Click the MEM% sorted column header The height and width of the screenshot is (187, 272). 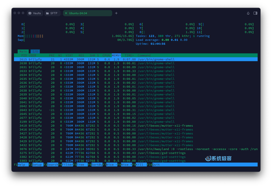[x=116, y=55]
